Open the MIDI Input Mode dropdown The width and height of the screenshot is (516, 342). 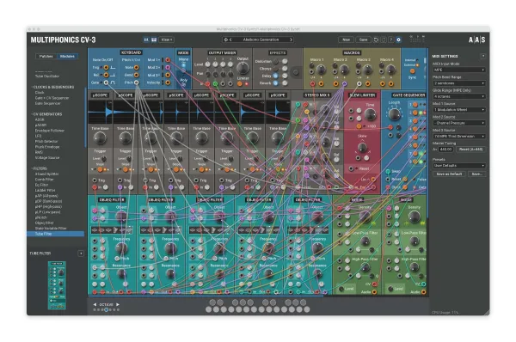point(459,70)
